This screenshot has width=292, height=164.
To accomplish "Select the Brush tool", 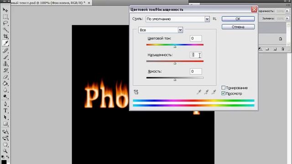I will [x=5, y=57].
